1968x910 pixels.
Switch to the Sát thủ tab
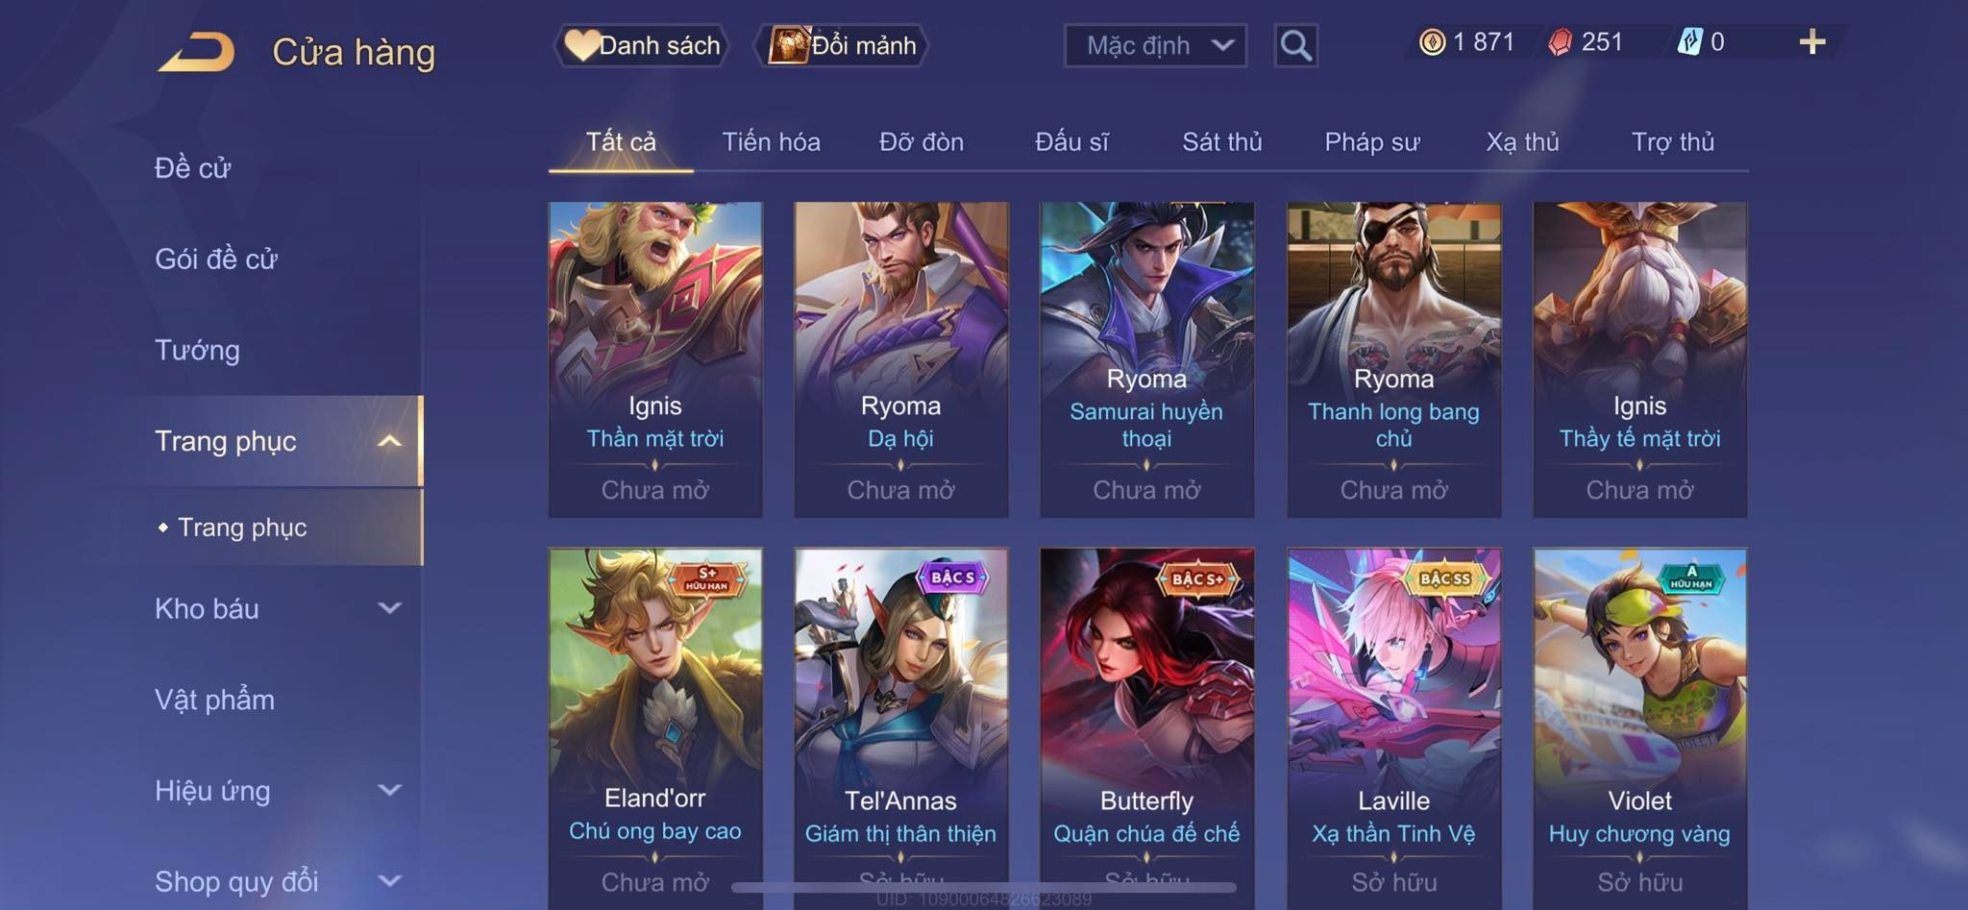(x=1221, y=142)
